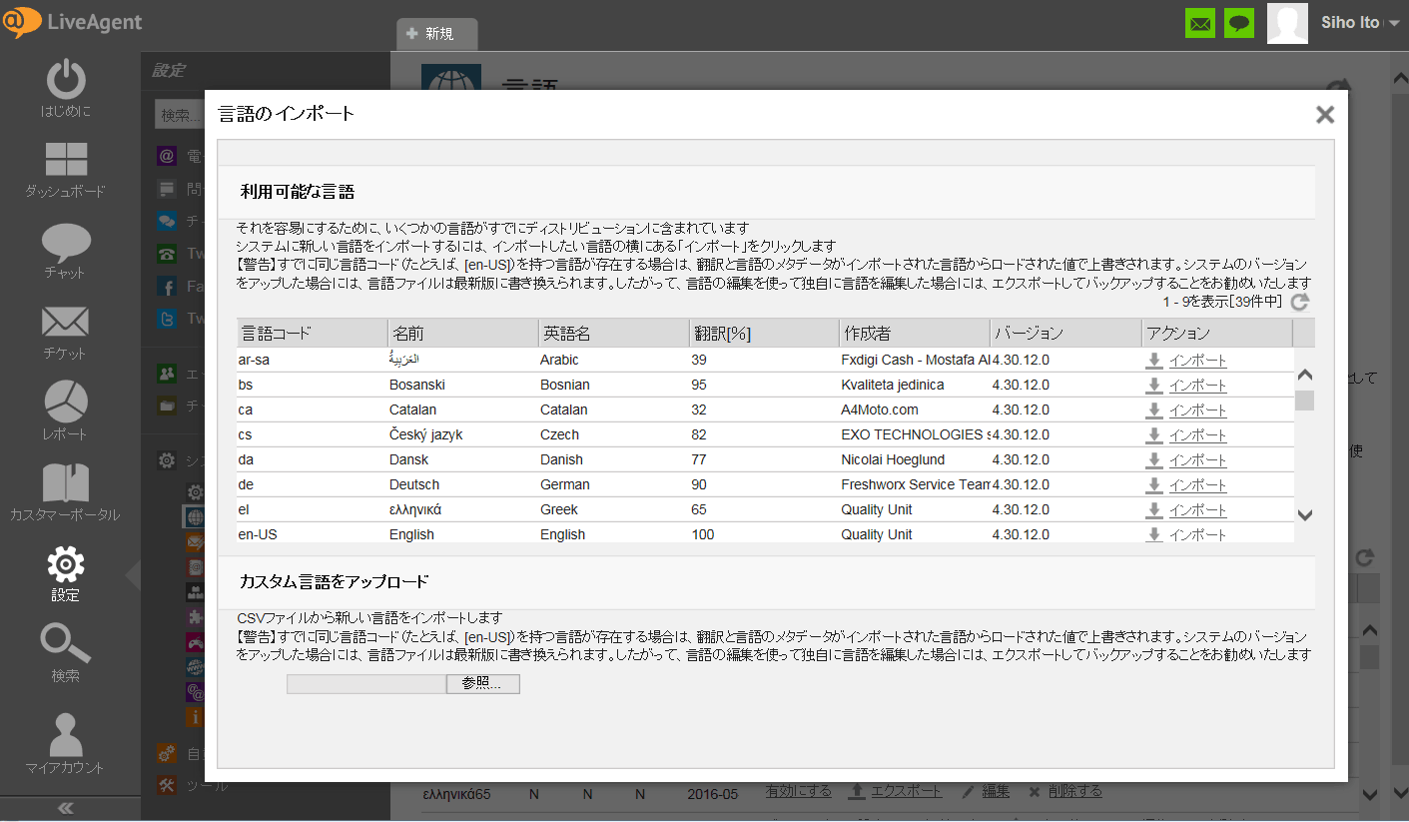The image size is (1409, 822).
Task: Sort by 英語名 column header
Action: 614,333
